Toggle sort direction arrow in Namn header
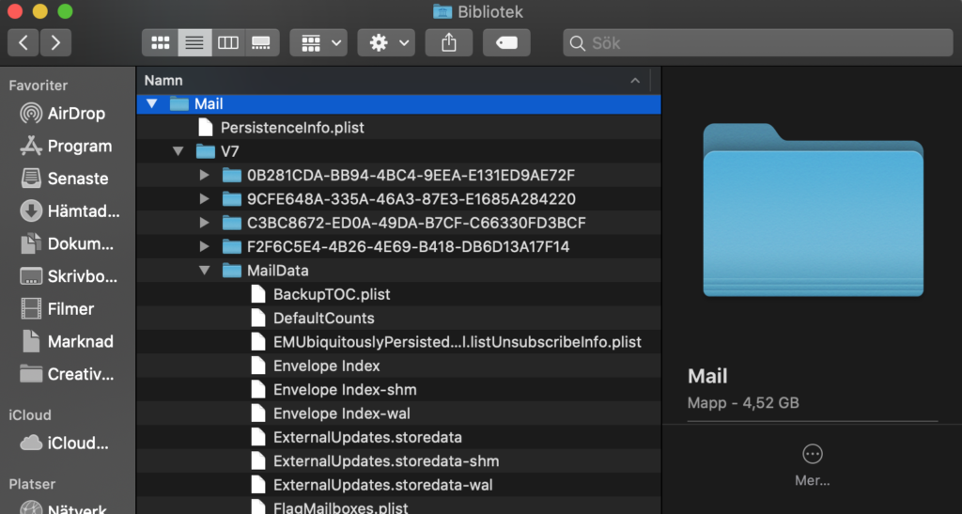 point(635,81)
